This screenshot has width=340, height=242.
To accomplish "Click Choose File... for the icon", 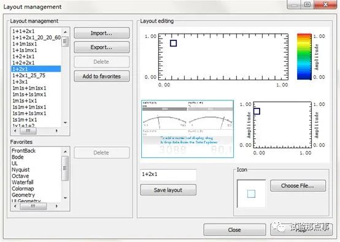I will [298, 186].
